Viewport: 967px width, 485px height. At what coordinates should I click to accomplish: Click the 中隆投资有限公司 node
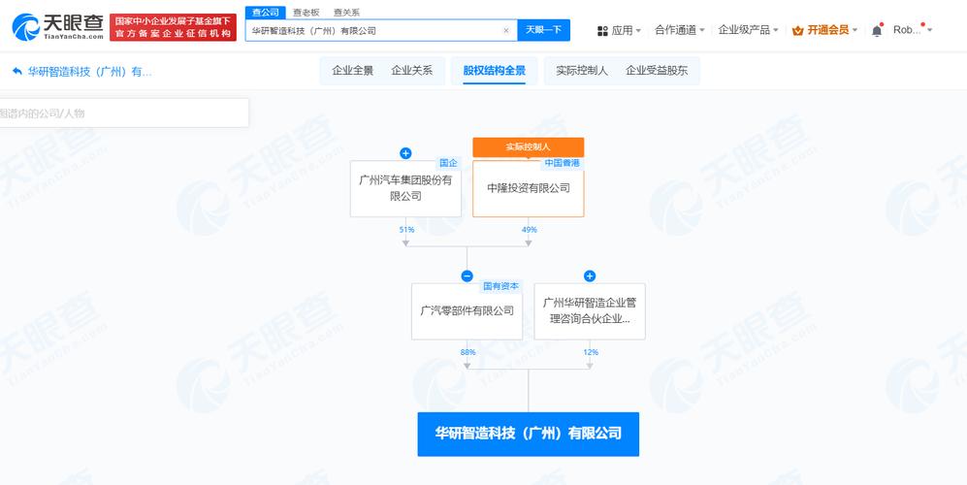pos(528,188)
